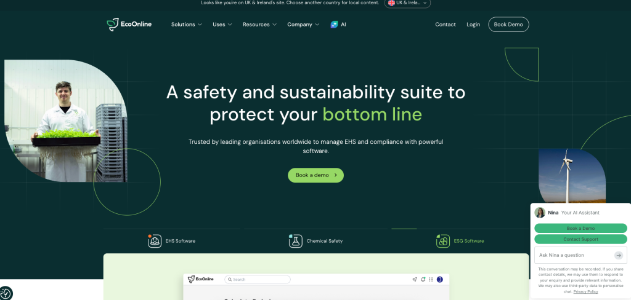The image size is (631, 300).
Task: Expand the Uses menu
Action: pos(222,25)
